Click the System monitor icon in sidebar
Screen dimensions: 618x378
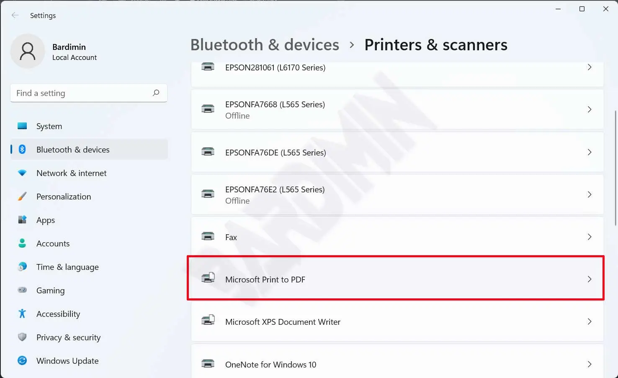click(x=22, y=126)
